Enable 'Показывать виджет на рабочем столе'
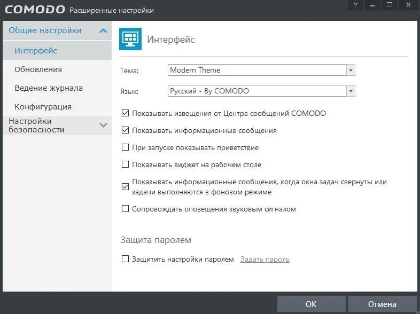This screenshot has height=314, width=420. (125, 164)
